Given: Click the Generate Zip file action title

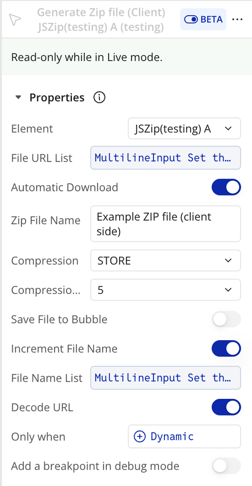Looking at the screenshot, I should click(x=101, y=20).
